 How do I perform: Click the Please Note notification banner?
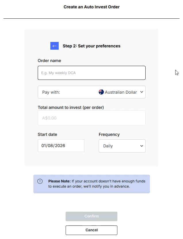[91, 184]
